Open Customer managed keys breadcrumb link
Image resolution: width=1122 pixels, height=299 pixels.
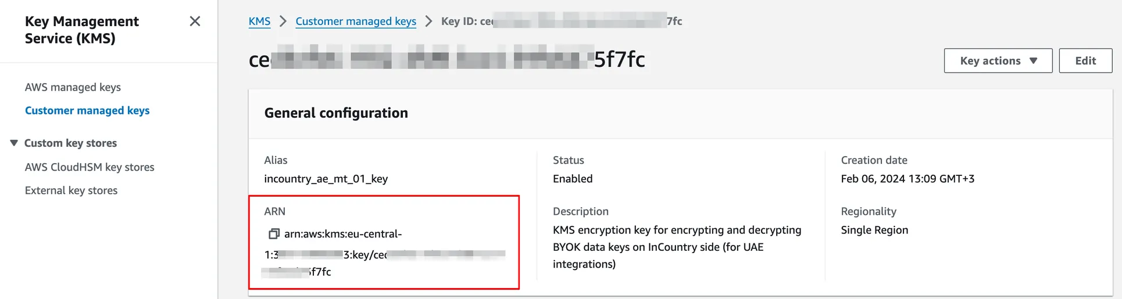point(356,21)
